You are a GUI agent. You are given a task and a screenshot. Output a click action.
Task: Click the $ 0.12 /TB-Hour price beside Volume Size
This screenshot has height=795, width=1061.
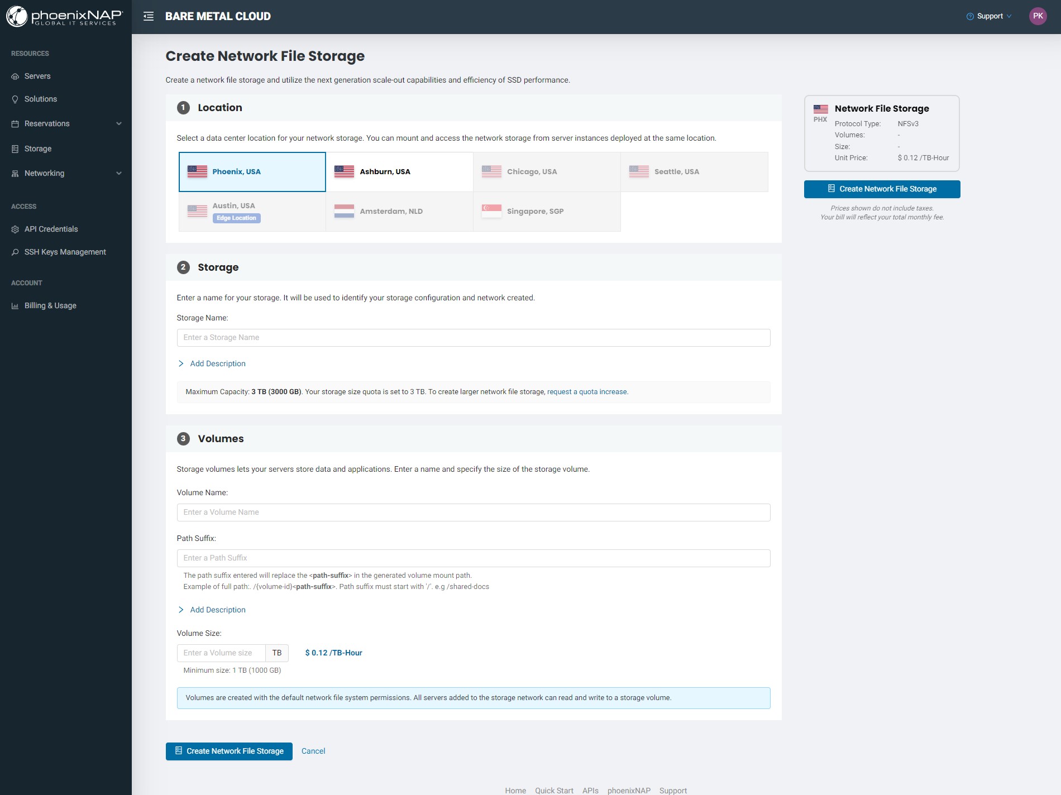coord(333,653)
